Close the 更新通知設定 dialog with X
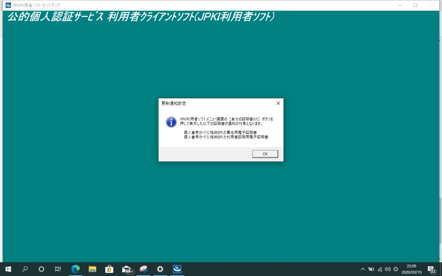 (278, 103)
